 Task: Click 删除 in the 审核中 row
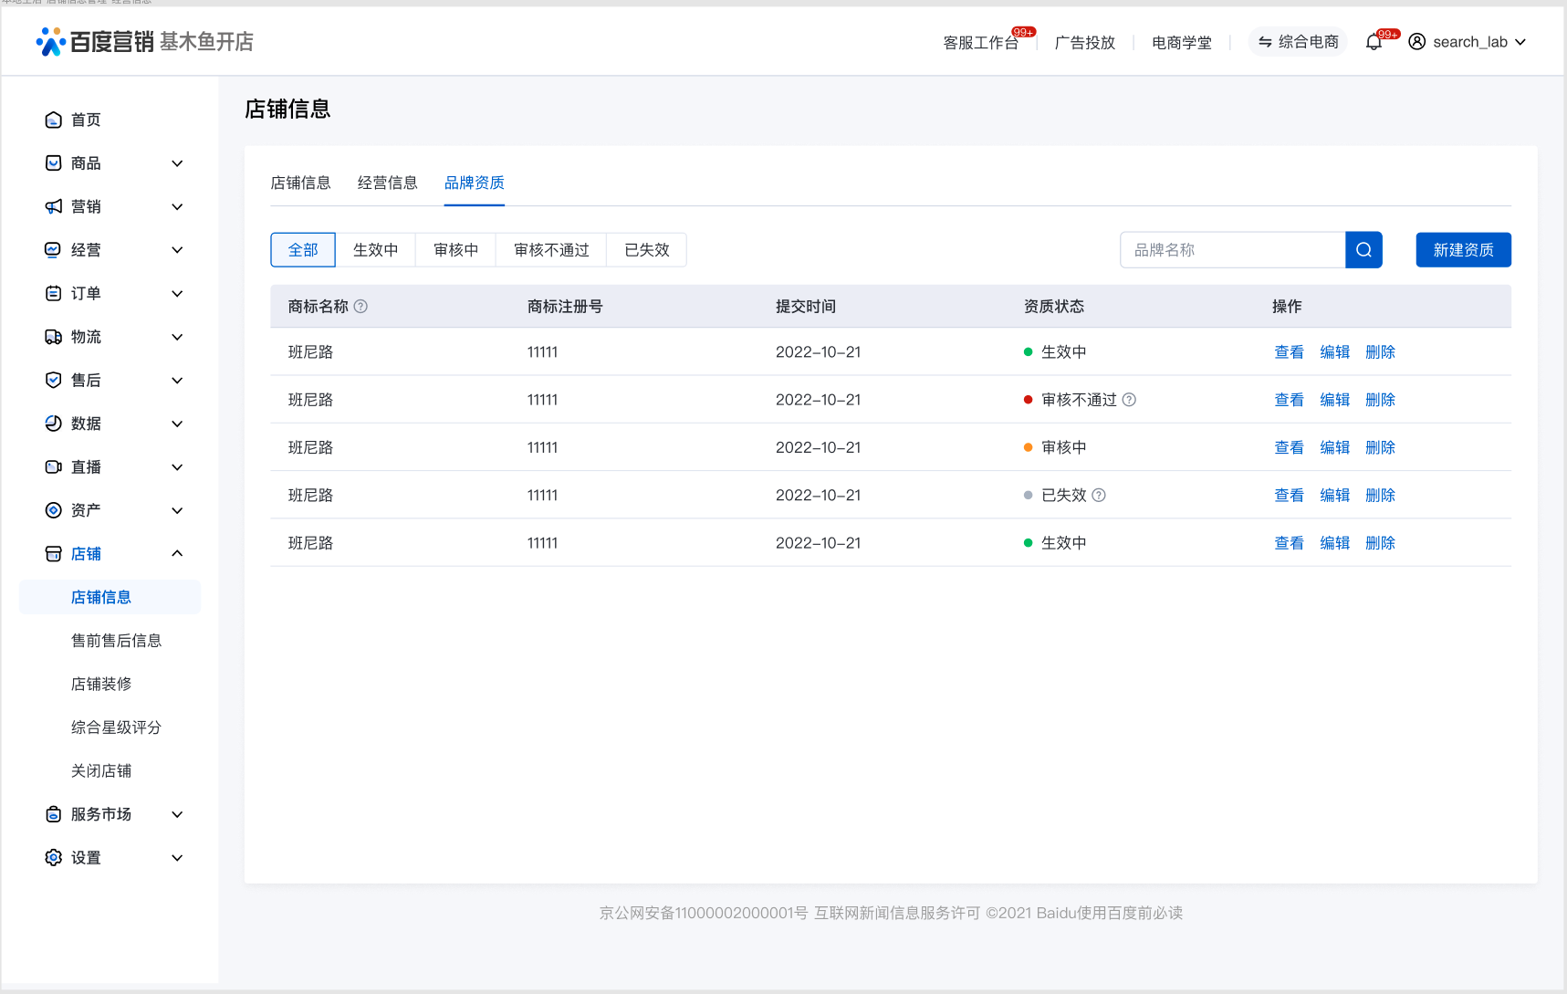click(x=1380, y=447)
